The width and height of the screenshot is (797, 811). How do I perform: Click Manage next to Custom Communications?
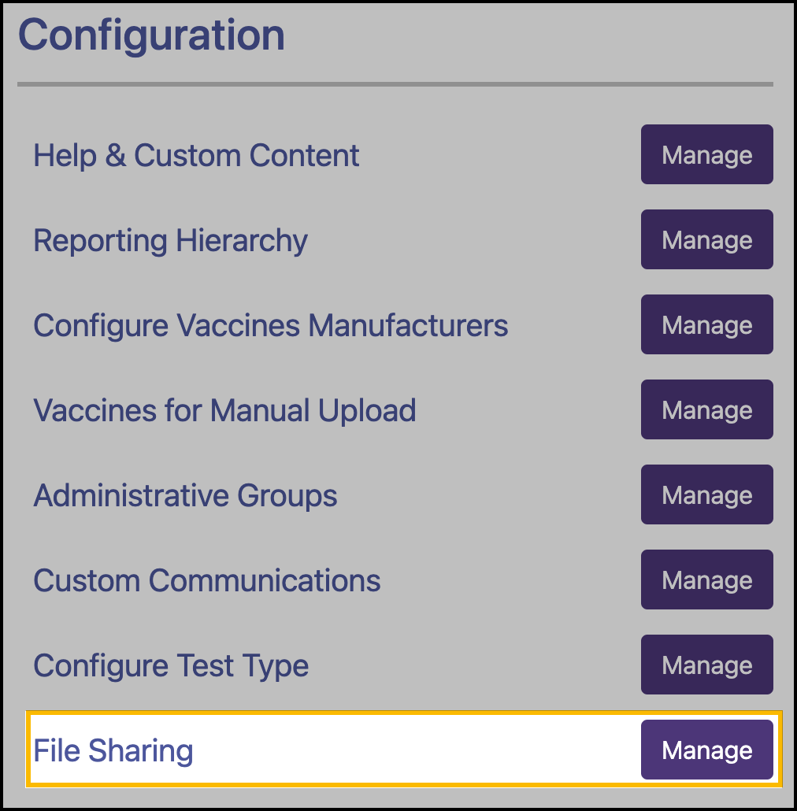coord(706,580)
